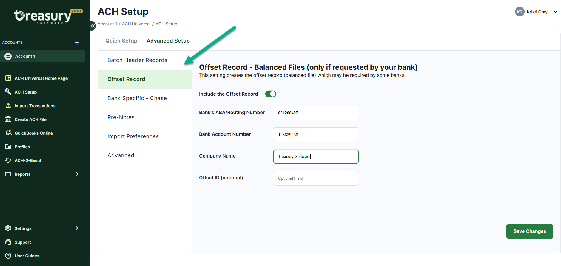Select Bank Specific - Chase section

(x=137, y=98)
